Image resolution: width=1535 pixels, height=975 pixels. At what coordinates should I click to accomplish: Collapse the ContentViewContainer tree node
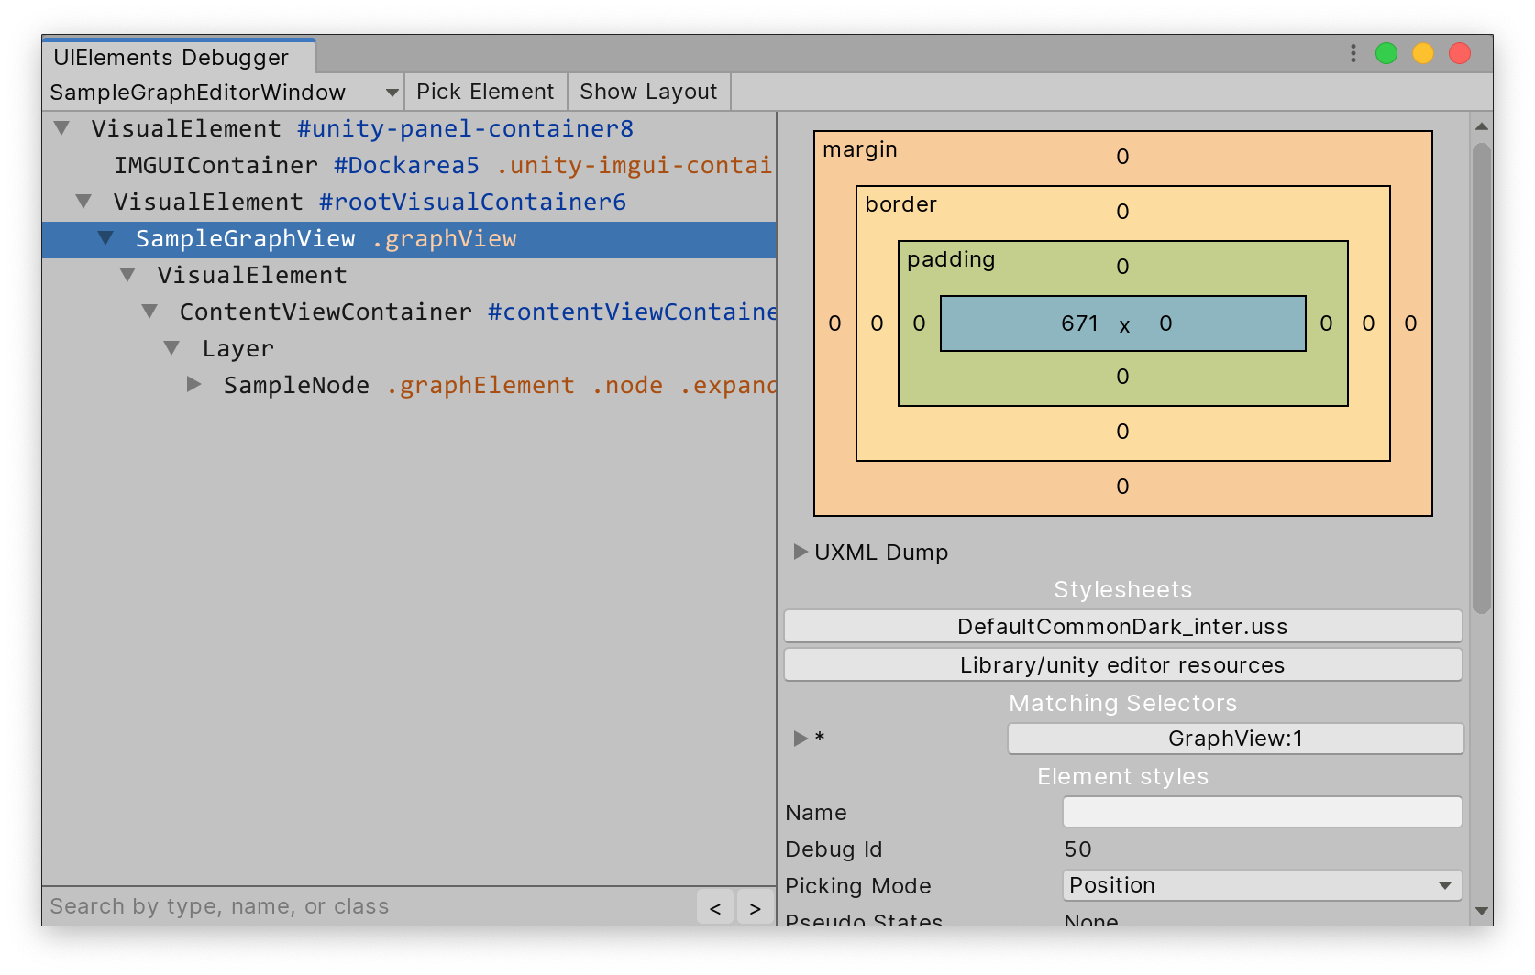(150, 312)
